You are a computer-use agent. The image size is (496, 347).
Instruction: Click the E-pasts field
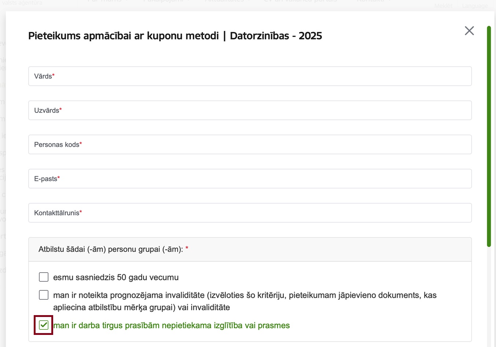pos(250,179)
